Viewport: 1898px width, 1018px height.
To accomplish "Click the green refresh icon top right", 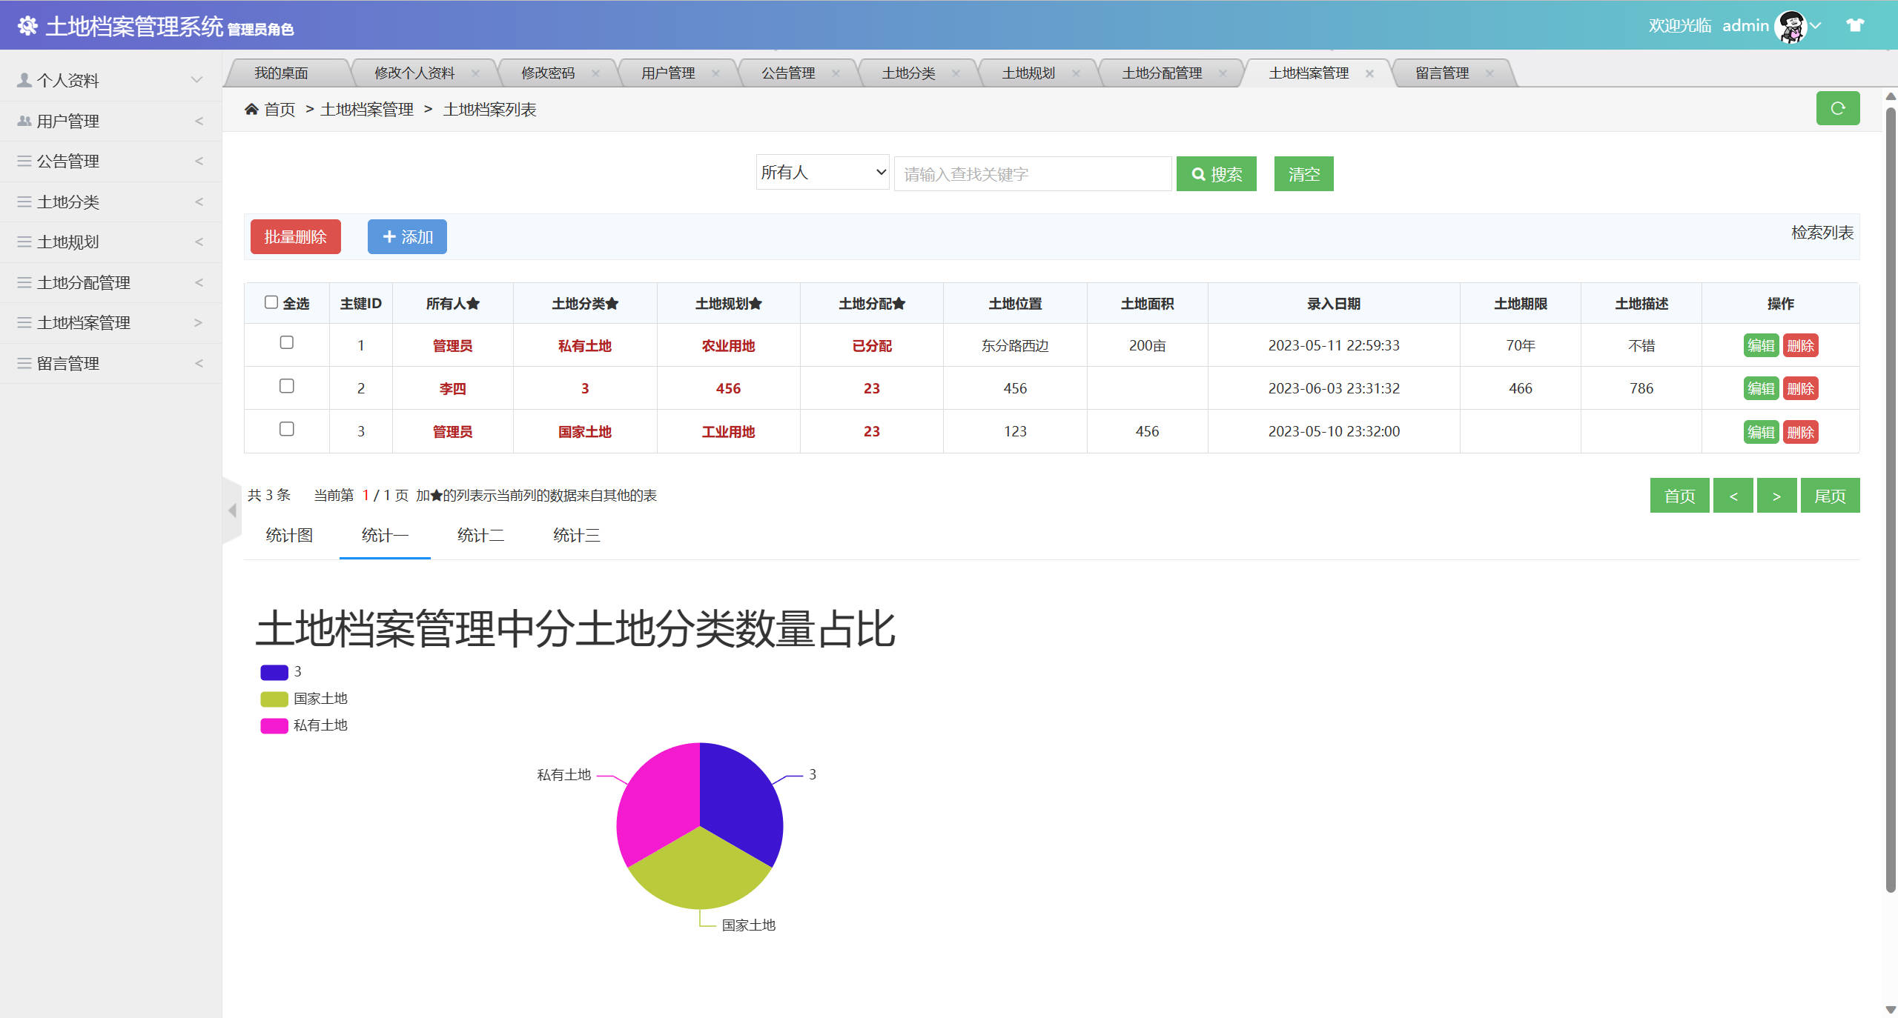I will pos(1839,108).
